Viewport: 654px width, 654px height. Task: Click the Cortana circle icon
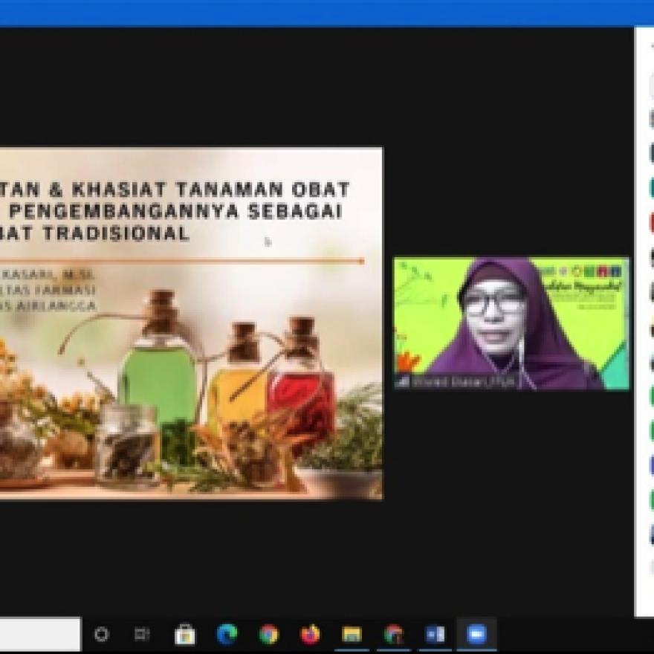(102, 635)
